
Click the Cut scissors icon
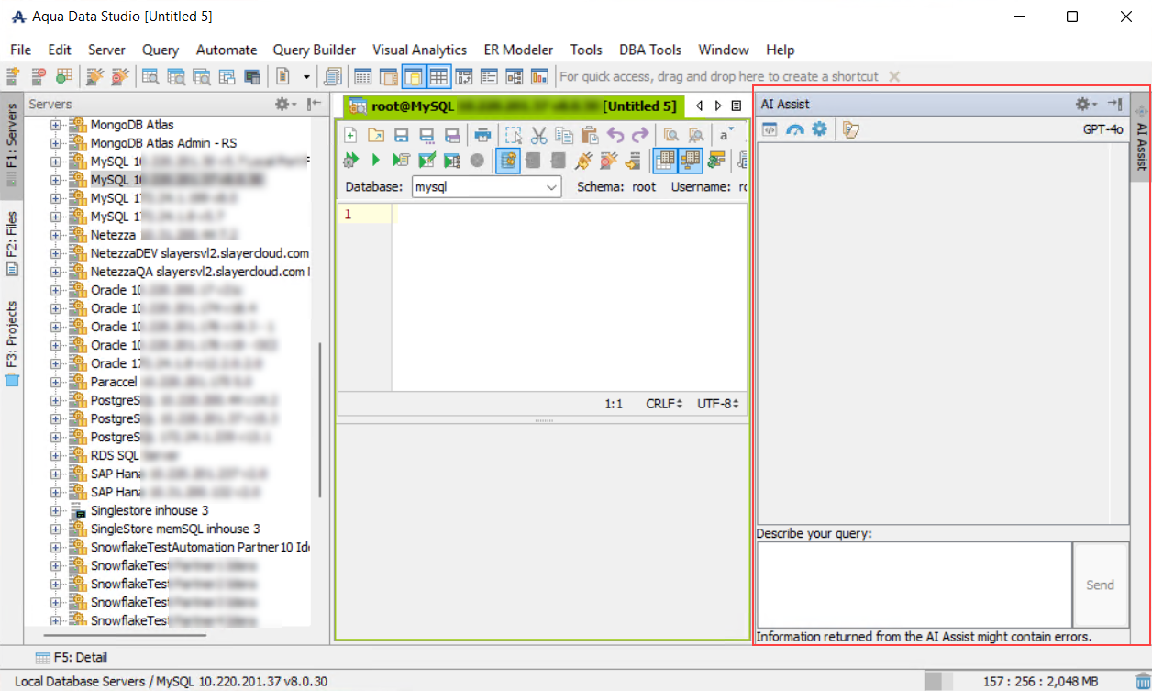(539, 135)
